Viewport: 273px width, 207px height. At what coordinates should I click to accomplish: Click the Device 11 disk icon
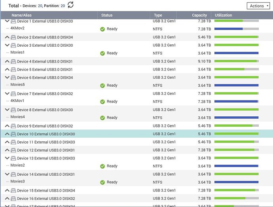tap(13, 142)
